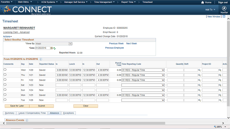Open comment bubble for Fri 1/22
This screenshot has height=129, width=230.
click(x=5, y=80)
